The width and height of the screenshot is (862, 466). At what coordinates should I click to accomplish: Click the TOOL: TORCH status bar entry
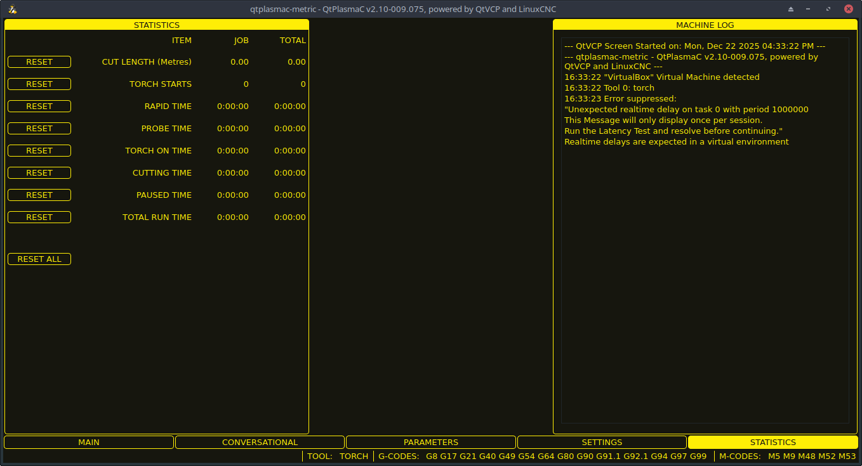coord(338,456)
